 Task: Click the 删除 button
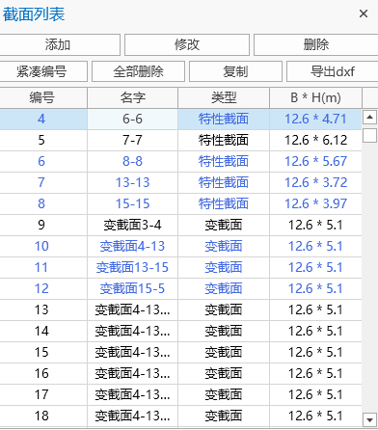(316, 44)
